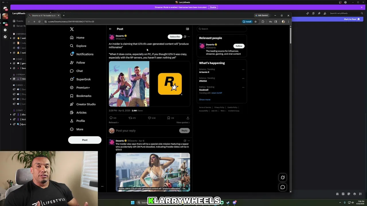
Task: Go back with the Post back arrow
Action: pyautogui.click(x=110, y=29)
